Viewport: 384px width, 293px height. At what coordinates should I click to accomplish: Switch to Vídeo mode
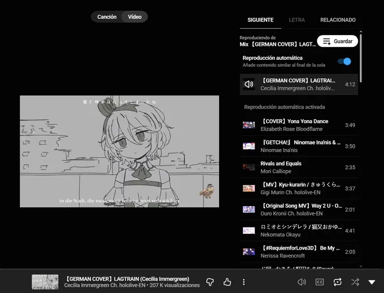coord(135,17)
